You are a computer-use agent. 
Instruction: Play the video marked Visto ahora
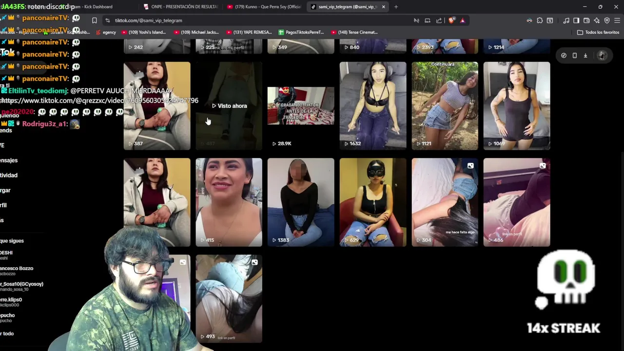click(229, 106)
